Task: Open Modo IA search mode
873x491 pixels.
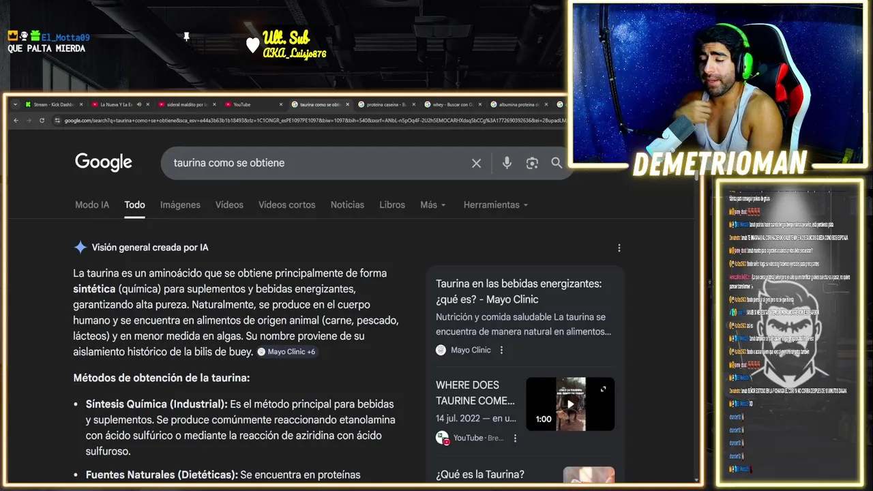Action: 92,205
